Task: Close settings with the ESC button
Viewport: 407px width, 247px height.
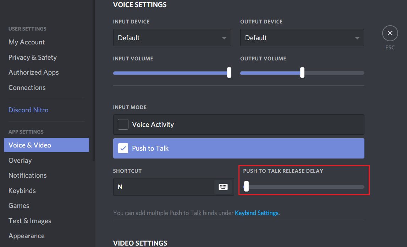Action: (x=390, y=33)
